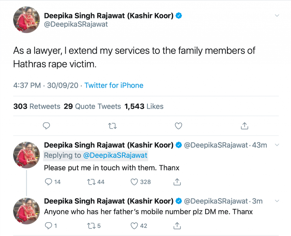Retweet the 'father's mobile number' tweet
The width and height of the screenshot is (291, 236).
pyautogui.click(x=91, y=226)
